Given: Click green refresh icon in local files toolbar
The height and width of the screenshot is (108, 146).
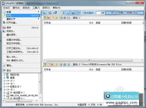Looking at the screenshot, I should (69, 65).
